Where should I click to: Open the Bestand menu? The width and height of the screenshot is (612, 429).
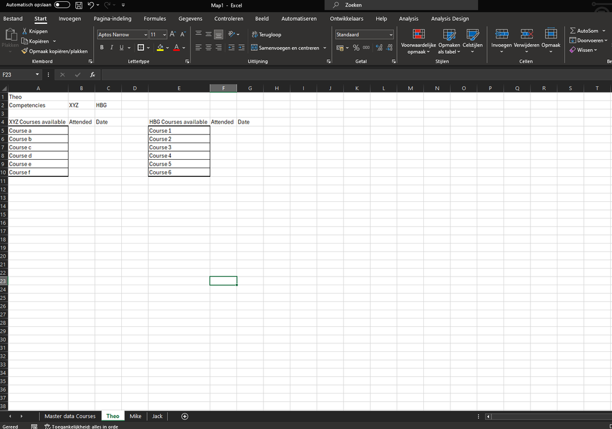pyautogui.click(x=13, y=18)
